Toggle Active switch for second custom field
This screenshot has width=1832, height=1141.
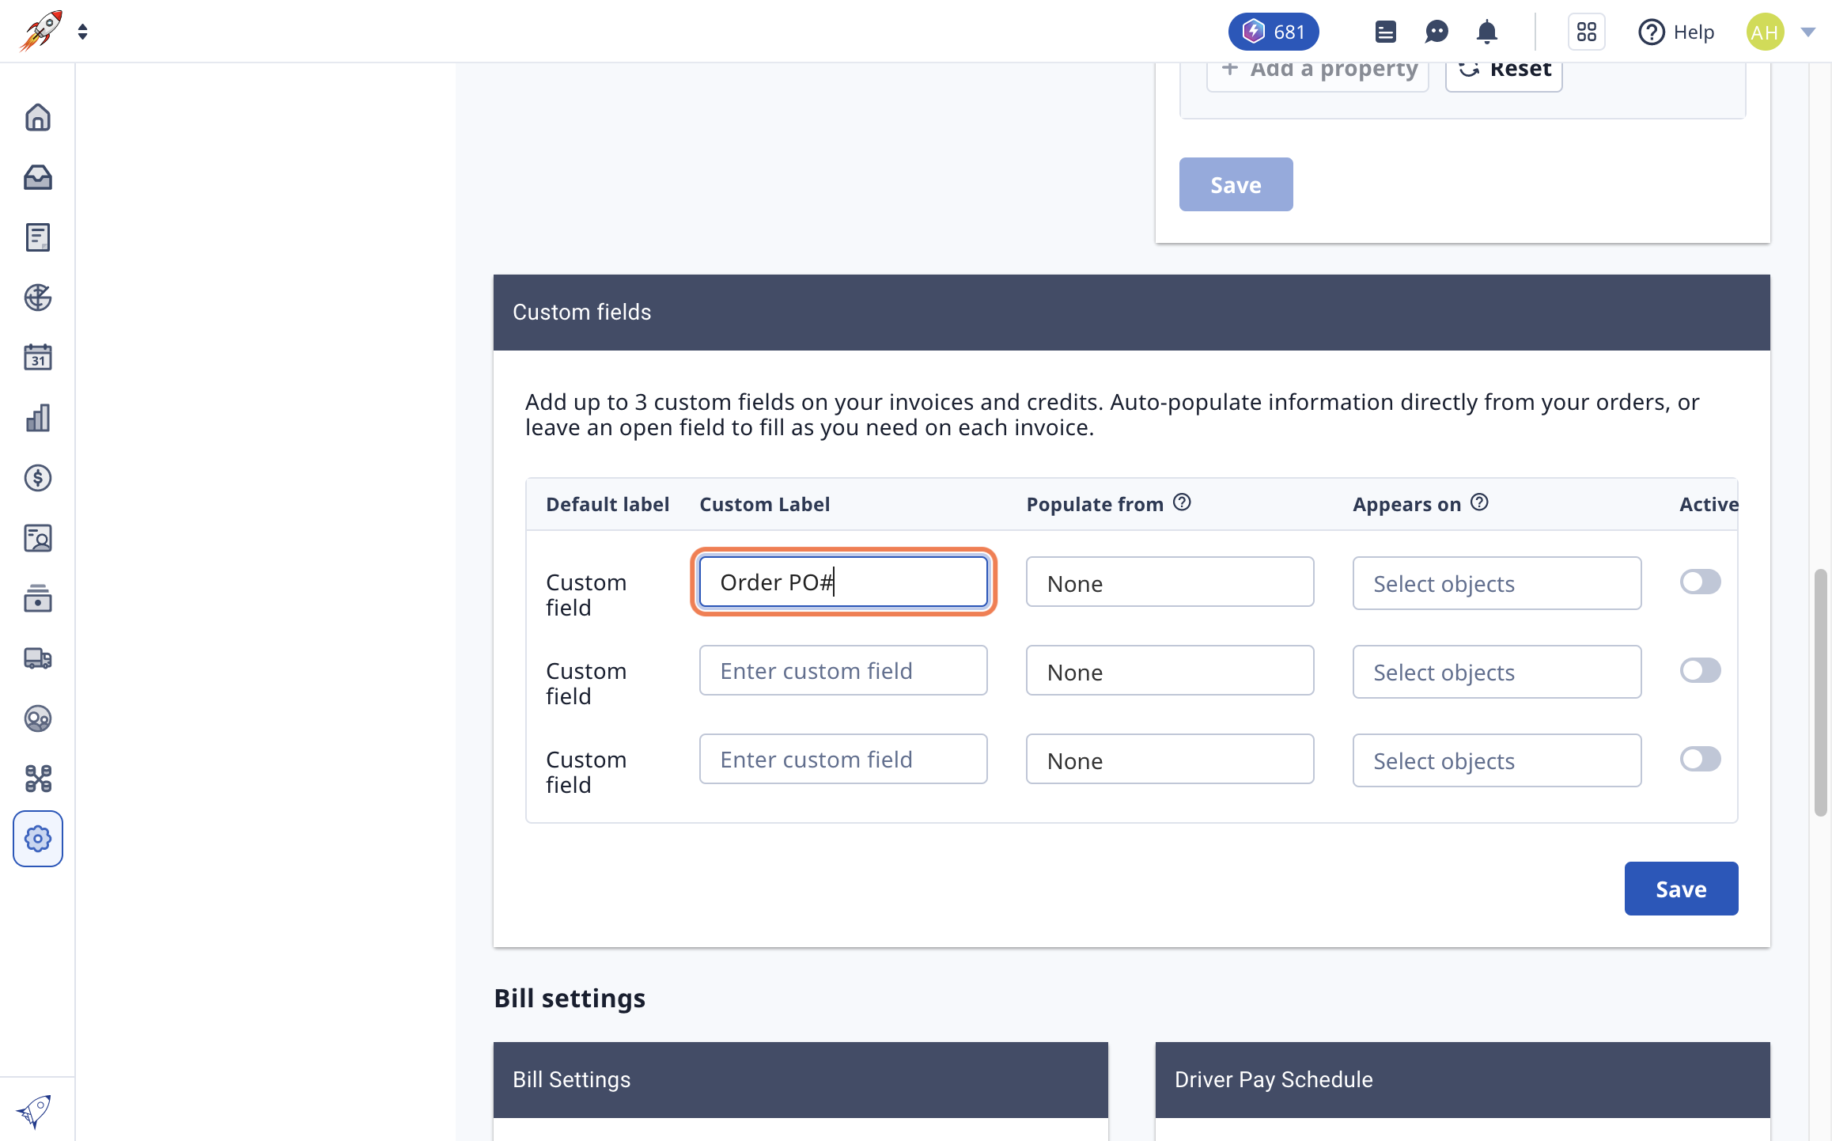pos(1701,670)
